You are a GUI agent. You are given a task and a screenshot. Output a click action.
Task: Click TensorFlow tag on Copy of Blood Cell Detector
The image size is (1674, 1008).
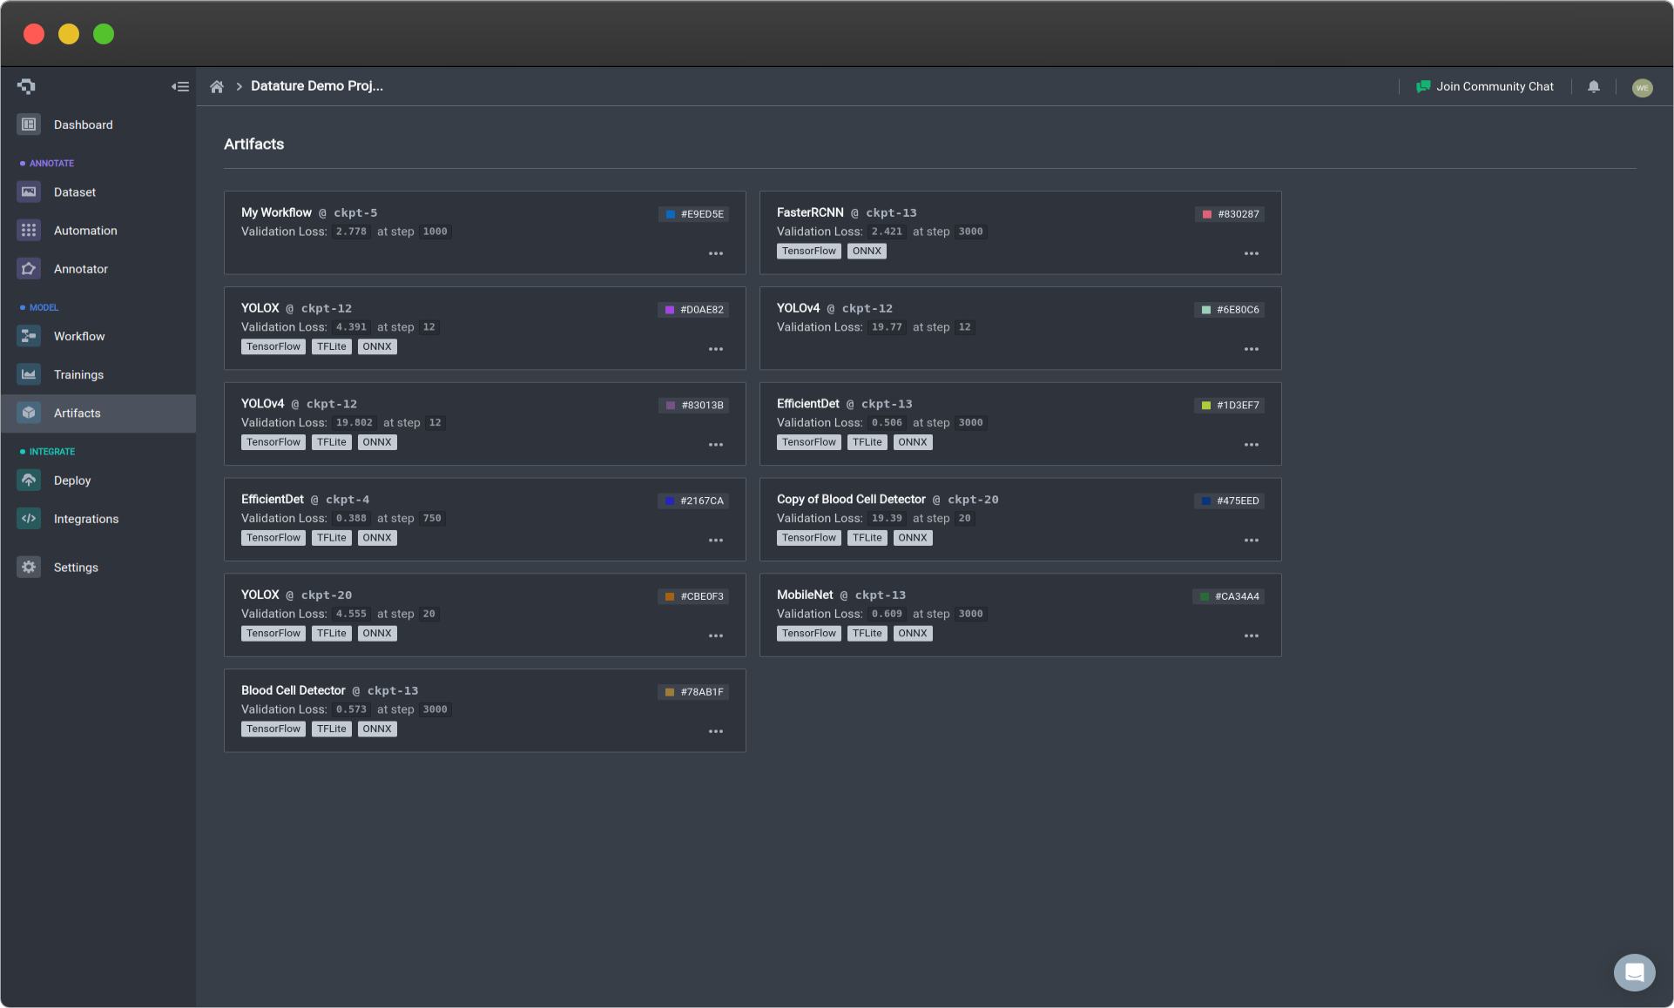coord(808,538)
